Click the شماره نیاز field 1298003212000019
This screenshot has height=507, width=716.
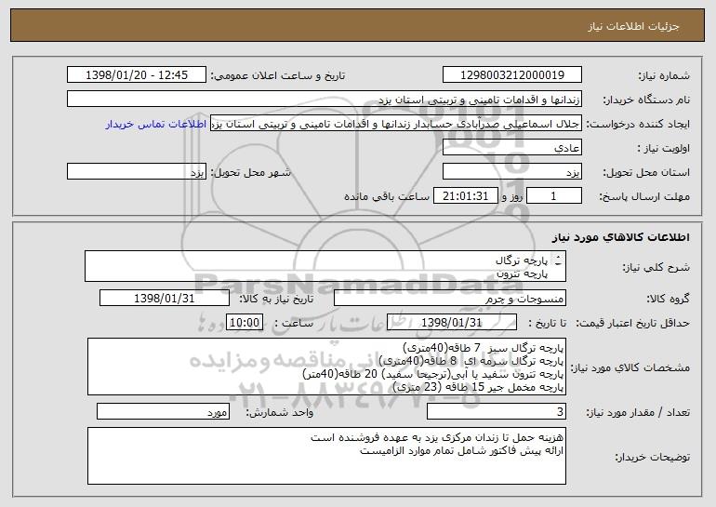tap(511, 75)
